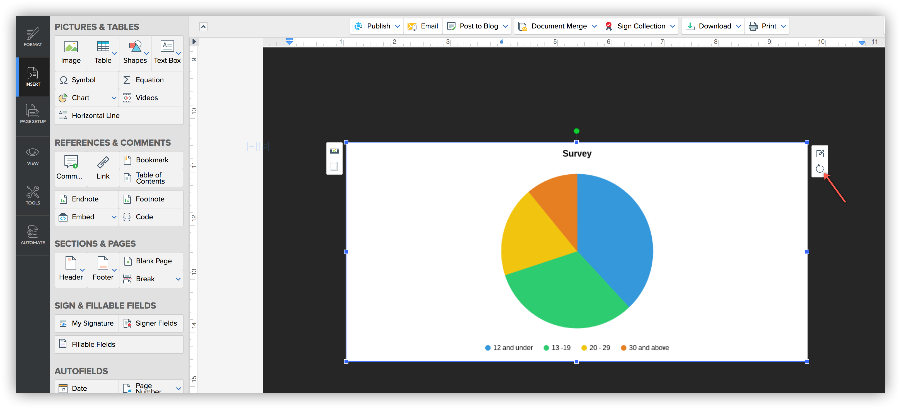Screen dimensions: 901x409
Task: Open the Shapes tool
Action: click(x=135, y=53)
